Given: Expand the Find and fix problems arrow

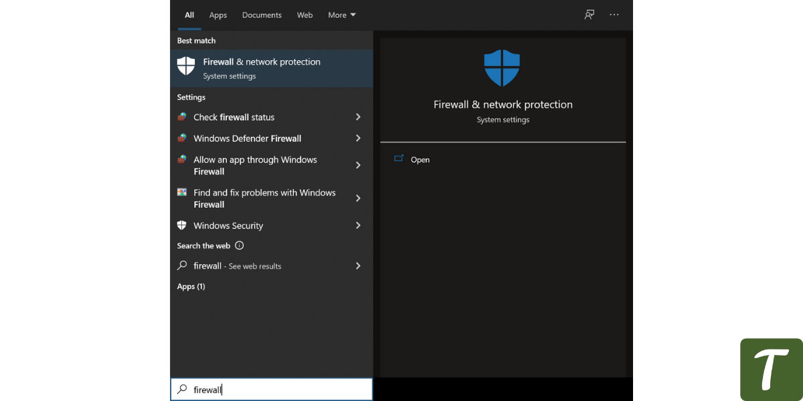Looking at the screenshot, I should (358, 198).
